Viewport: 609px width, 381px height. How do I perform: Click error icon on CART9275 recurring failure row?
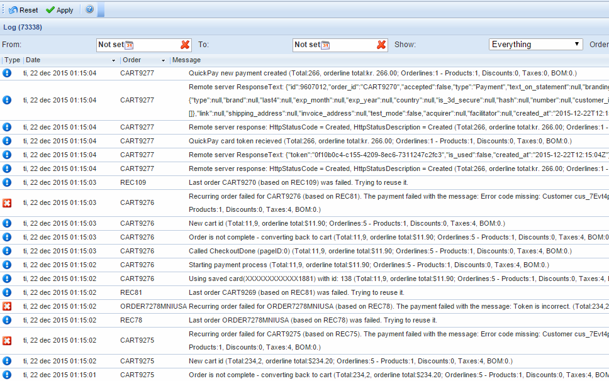tap(7, 341)
